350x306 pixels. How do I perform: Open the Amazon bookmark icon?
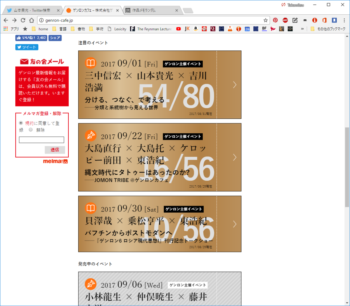pyautogui.click(x=196, y=29)
